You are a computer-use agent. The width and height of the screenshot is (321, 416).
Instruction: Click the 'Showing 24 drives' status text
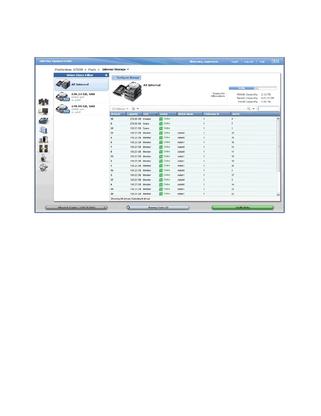120,199
